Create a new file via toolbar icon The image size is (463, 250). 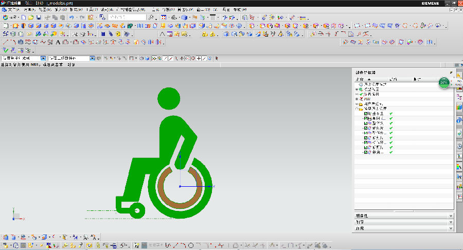[24, 17]
